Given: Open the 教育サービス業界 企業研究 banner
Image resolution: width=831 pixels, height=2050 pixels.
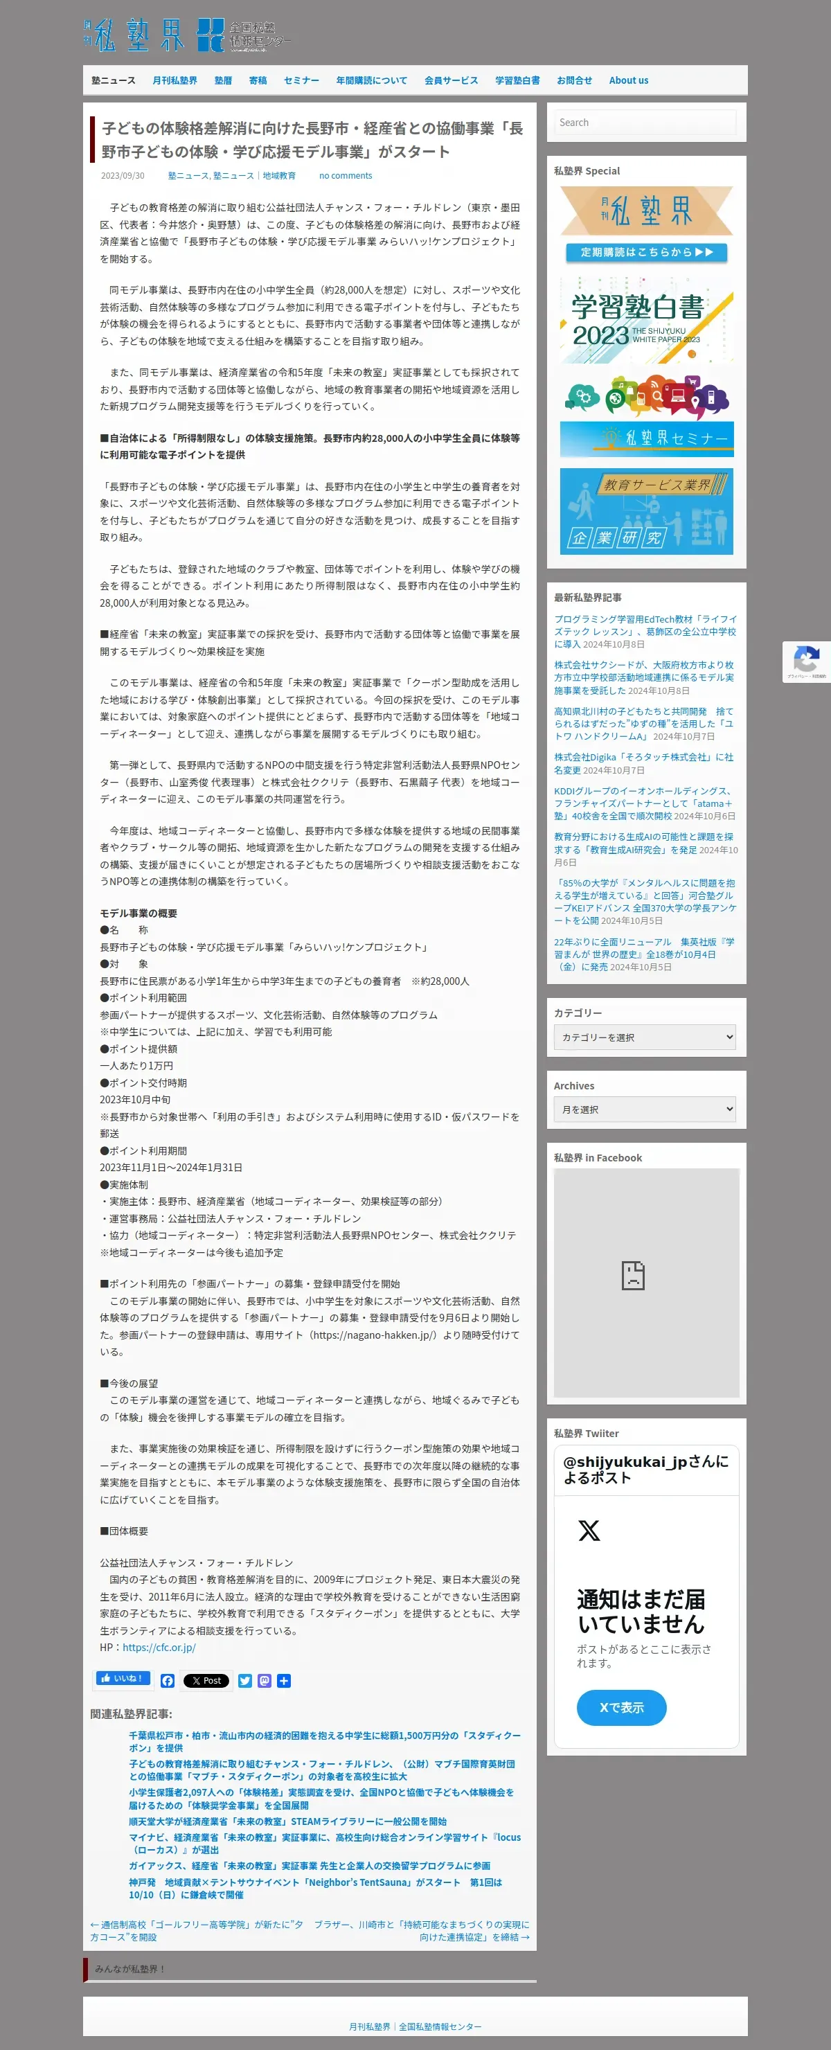Looking at the screenshot, I should click(x=646, y=511).
